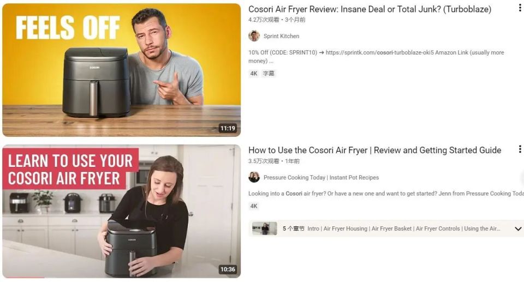
Task: Visit Pressure Cooking Today channel name link
Action: coord(321,177)
